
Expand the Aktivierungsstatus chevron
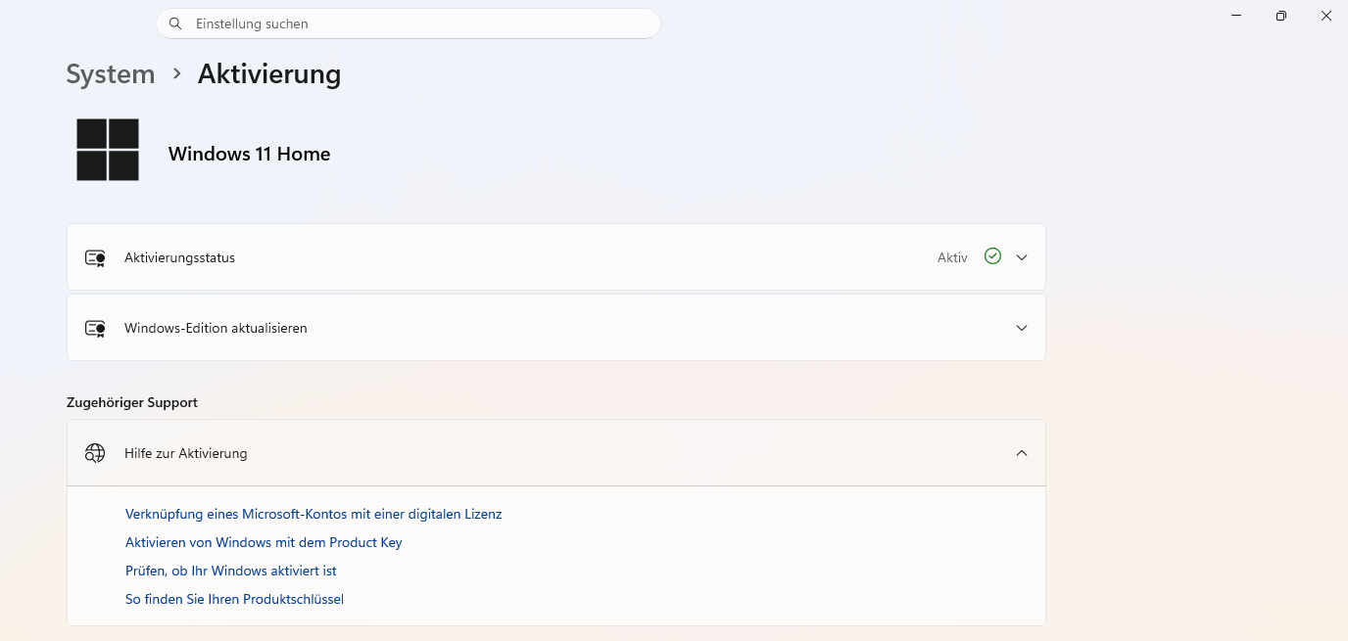tap(1022, 257)
